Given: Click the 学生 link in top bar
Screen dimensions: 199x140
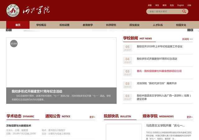Looking at the screenshot, I should 157,5.
